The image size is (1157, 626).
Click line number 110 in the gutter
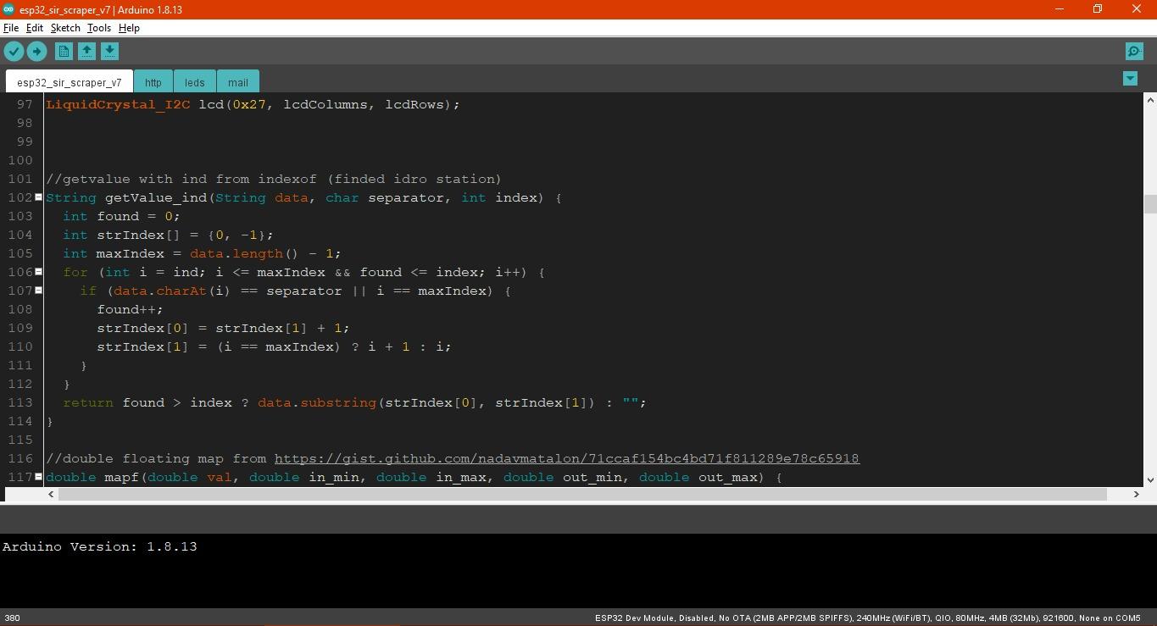click(19, 346)
